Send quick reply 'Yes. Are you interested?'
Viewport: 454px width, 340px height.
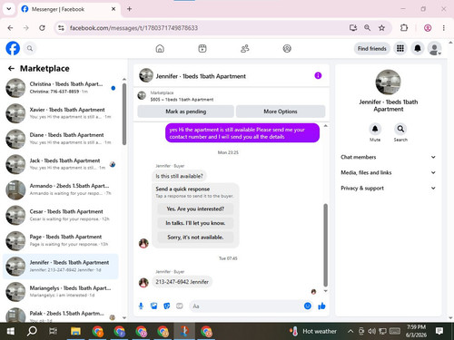195,209
